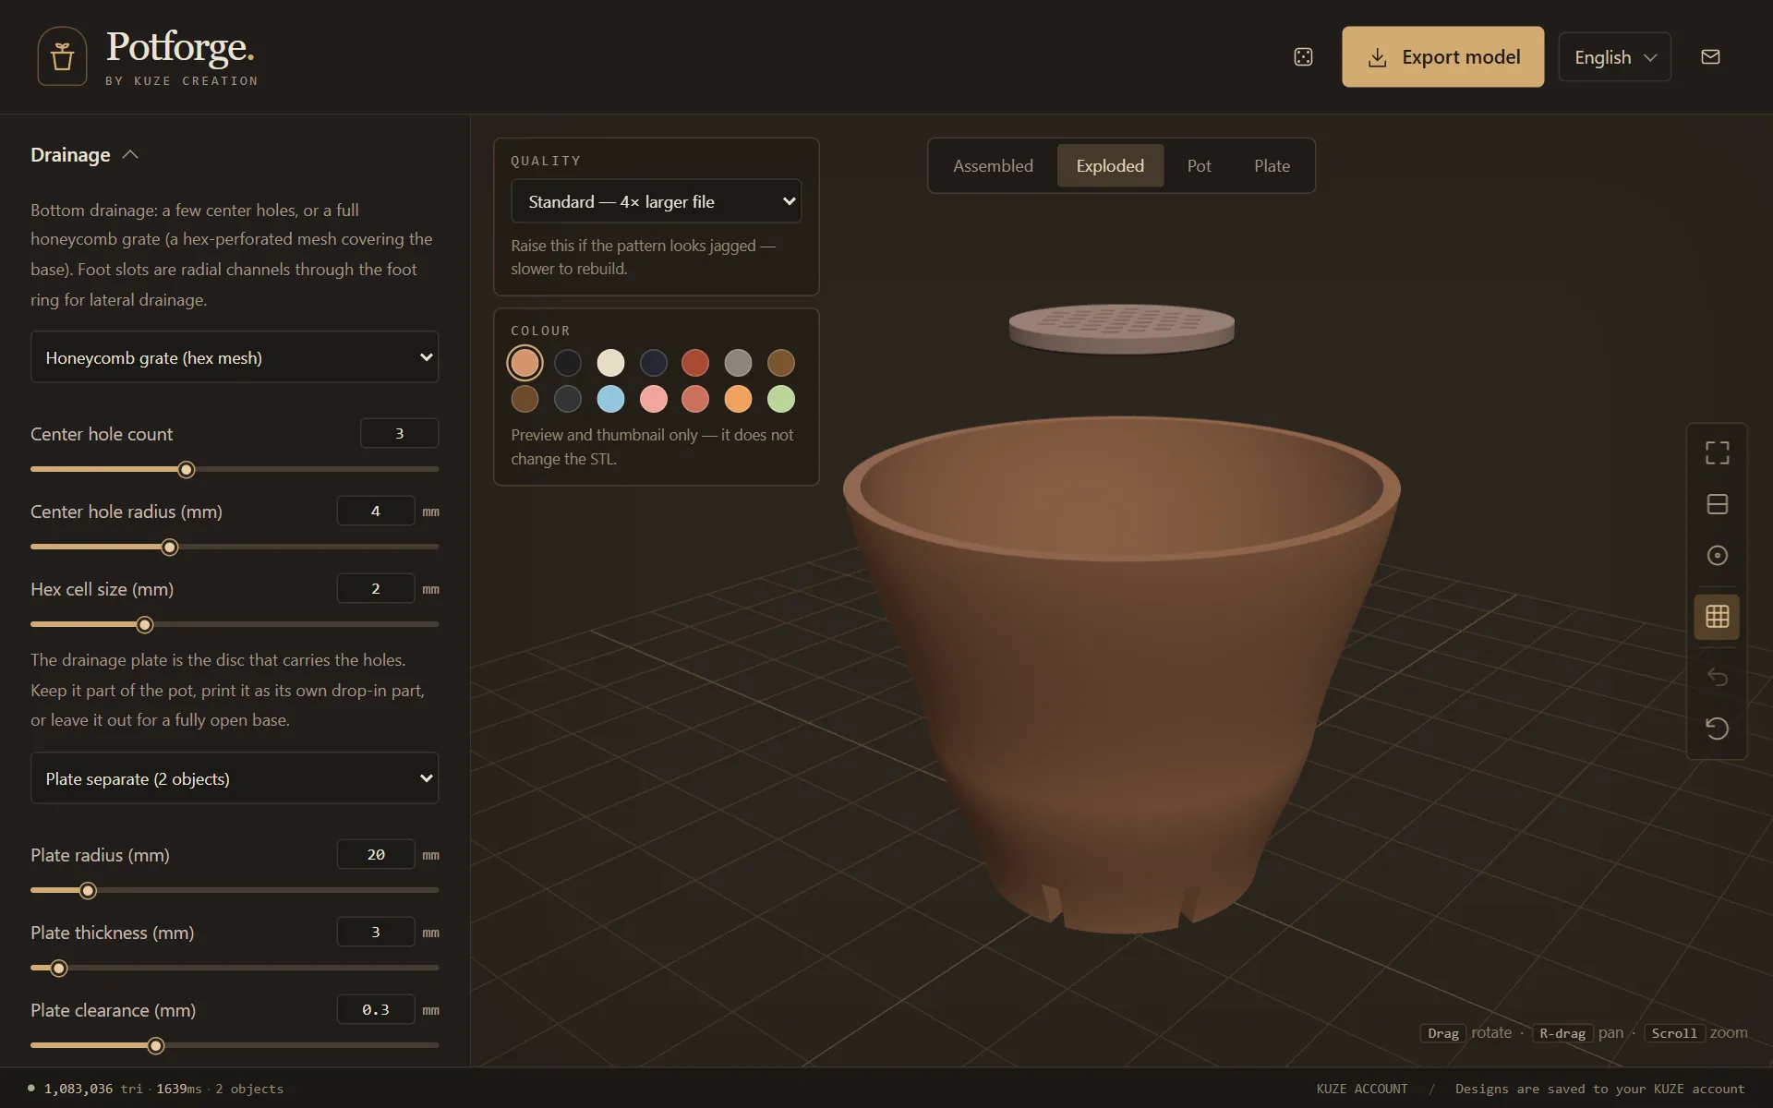Click Export model button
The height and width of the screenshot is (1108, 1773).
(x=1442, y=57)
